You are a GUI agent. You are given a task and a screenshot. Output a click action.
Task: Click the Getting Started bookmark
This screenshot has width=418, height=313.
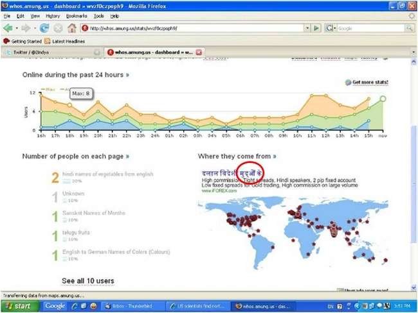(x=23, y=41)
